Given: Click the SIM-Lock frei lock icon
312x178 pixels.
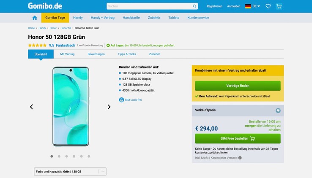Looking at the screenshot, I should (x=122, y=100).
